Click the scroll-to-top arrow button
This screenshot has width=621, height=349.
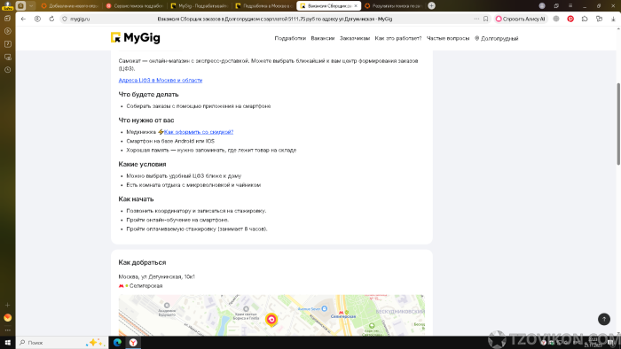coord(604,319)
